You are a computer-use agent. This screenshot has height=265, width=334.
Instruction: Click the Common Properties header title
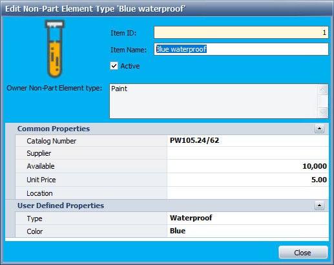point(54,129)
